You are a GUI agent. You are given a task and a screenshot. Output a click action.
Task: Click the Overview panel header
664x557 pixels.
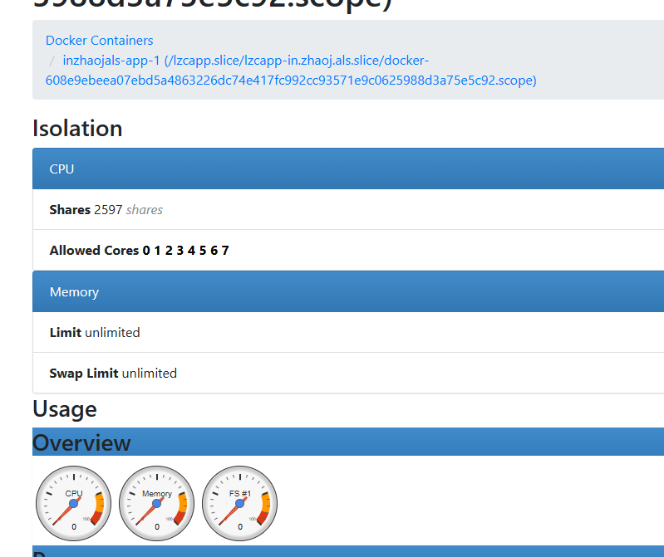click(348, 442)
